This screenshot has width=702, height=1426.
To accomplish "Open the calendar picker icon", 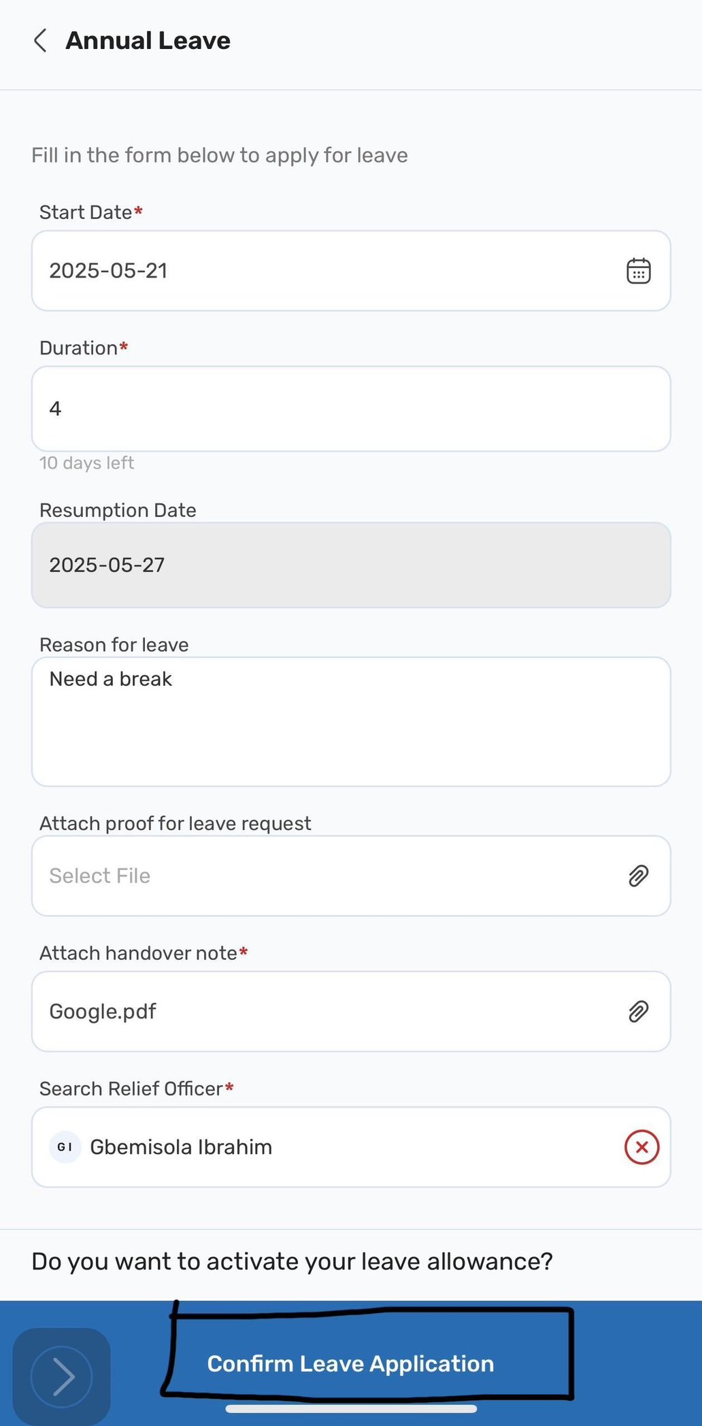I will (x=638, y=271).
